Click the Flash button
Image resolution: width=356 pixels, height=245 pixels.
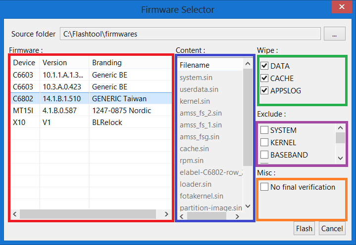pos(304,229)
